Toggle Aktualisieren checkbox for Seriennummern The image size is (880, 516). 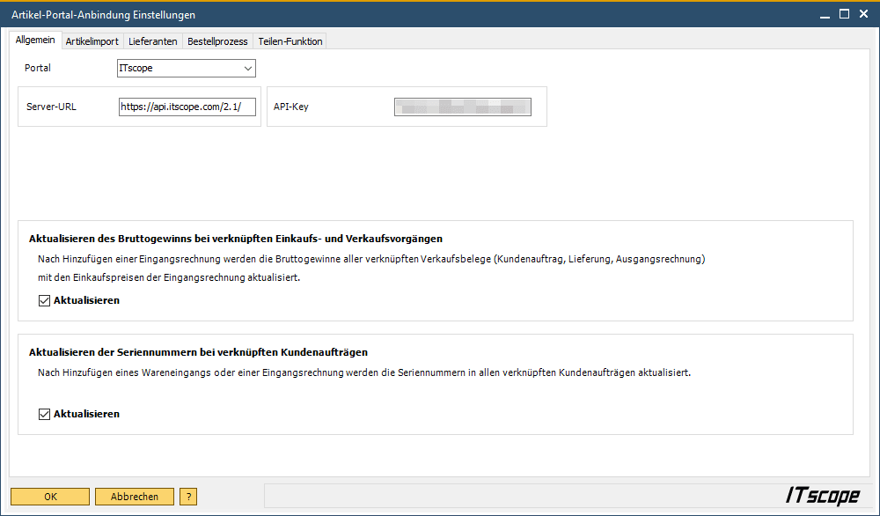coord(45,414)
